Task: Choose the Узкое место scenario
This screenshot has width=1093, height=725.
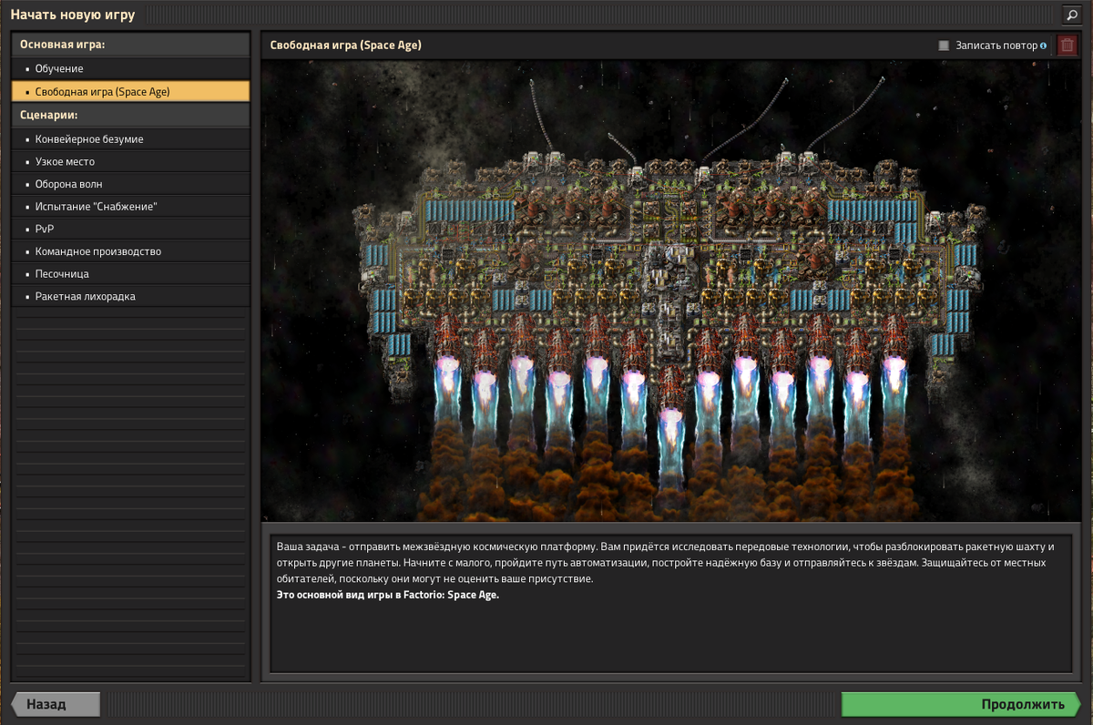Action: click(131, 161)
